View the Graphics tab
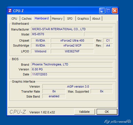133x125 pixels. pyautogui.click(x=83, y=19)
